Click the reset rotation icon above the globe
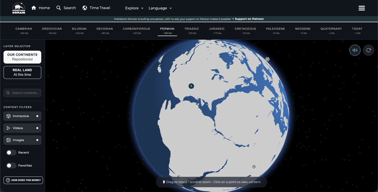The height and width of the screenshot is (192, 378). [368, 50]
